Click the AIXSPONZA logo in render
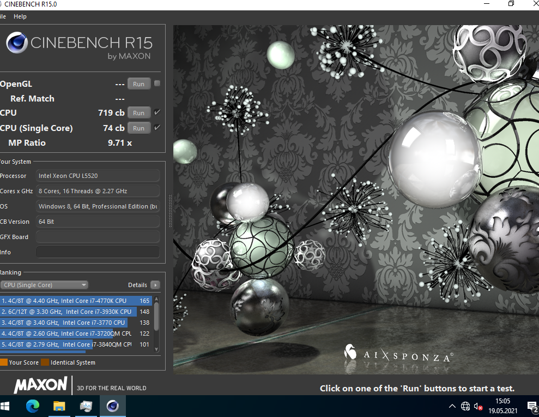Screen dimensions: 539x417 tap(398, 354)
